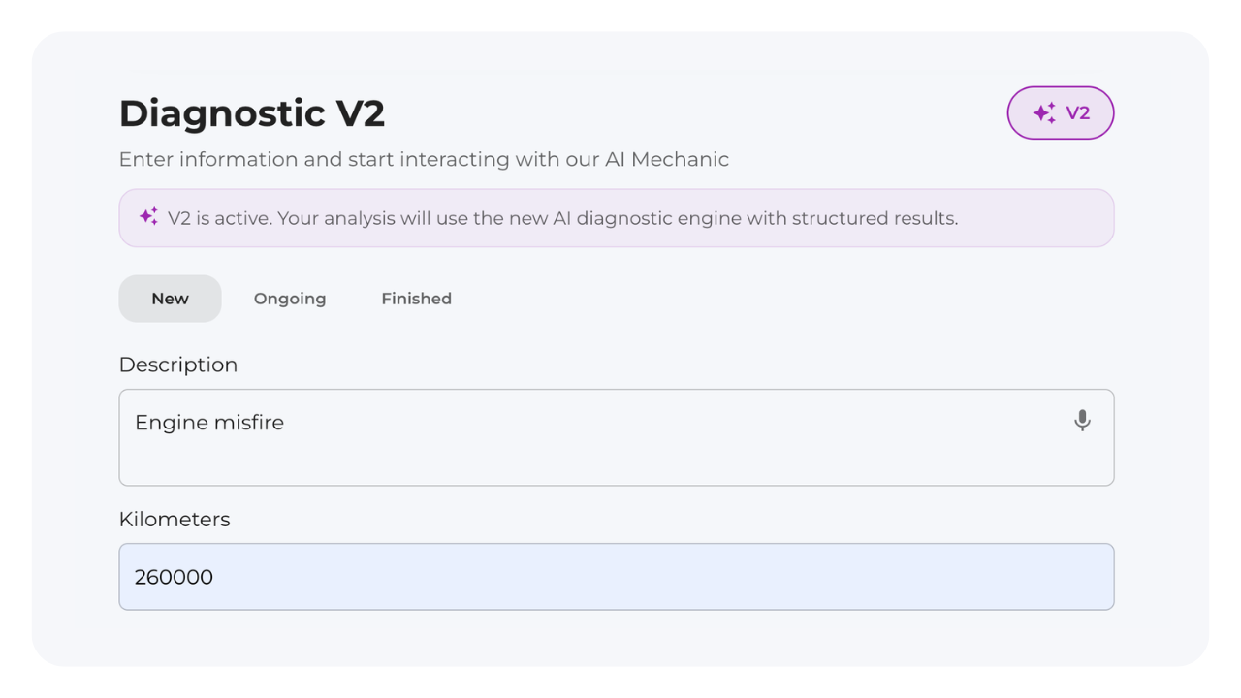Click the V2 label text in pill

[x=1078, y=113]
